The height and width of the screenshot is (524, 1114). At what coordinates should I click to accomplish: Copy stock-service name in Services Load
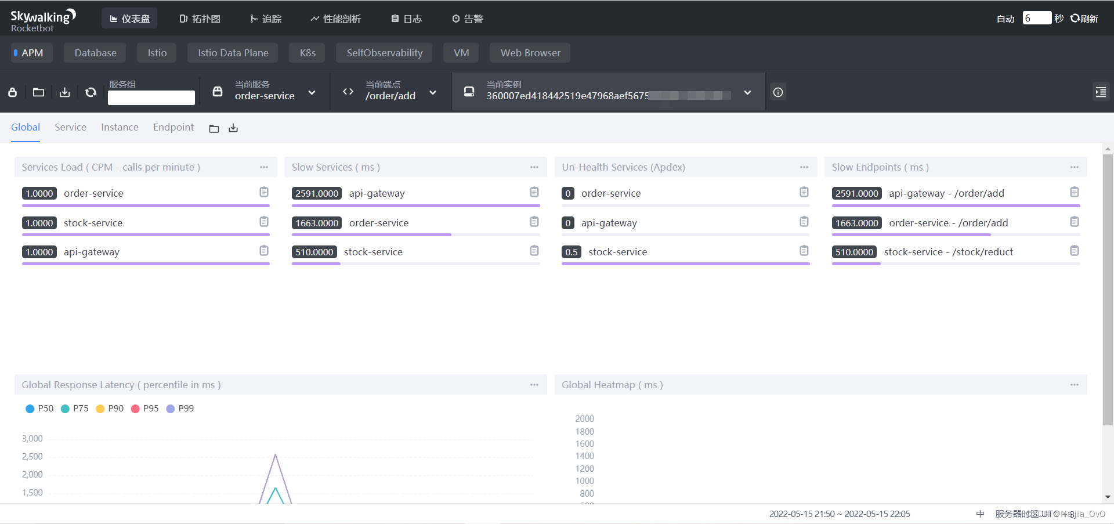264,222
